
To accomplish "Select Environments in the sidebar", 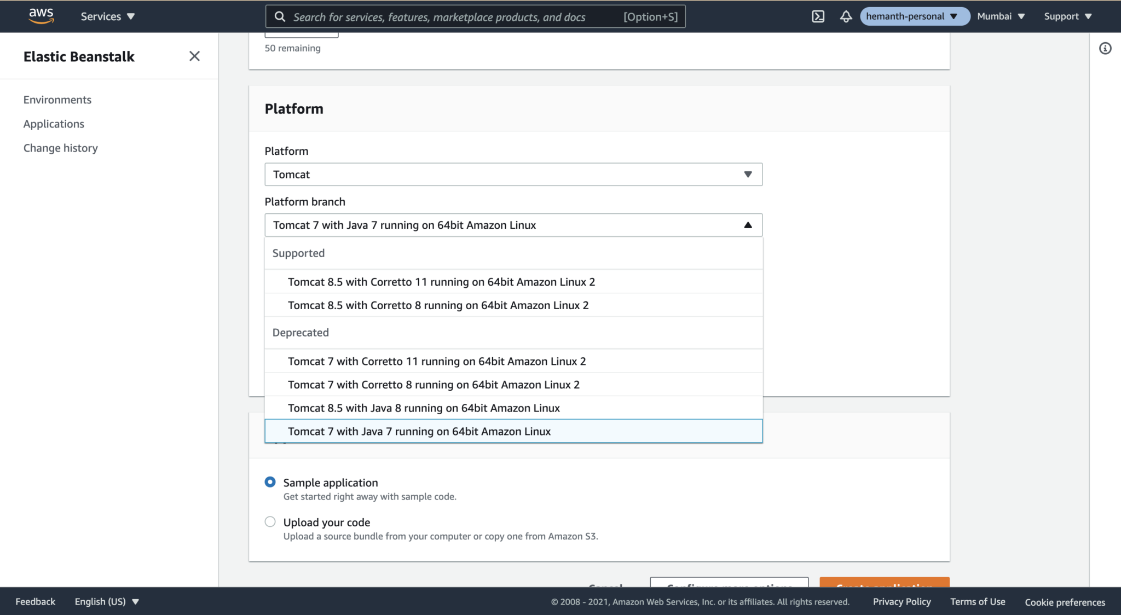I will [x=57, y=100].
